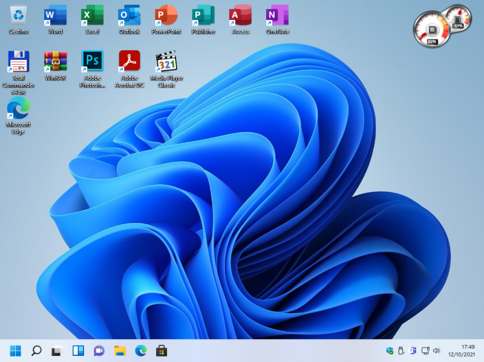
Task: Launch Access
Action: (x=240, y=16)
